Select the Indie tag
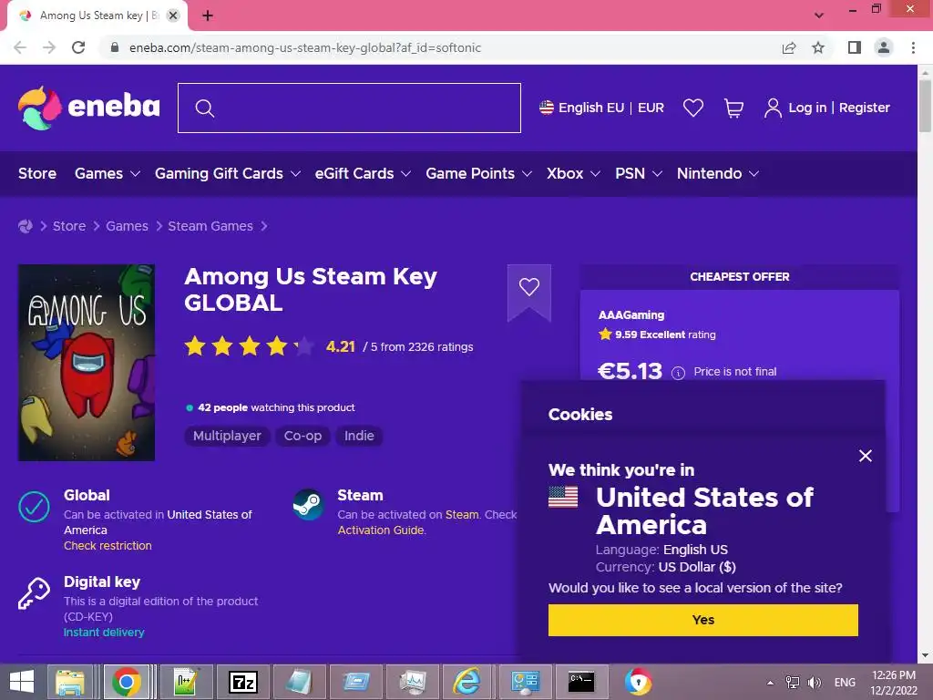Viewport: 933px width, 700px height. coord(359,436)
